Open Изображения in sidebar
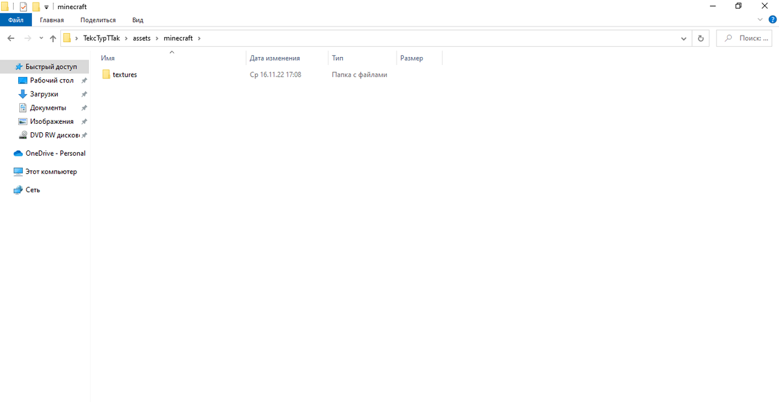This screenshot has width=779, height=402. 52,121
